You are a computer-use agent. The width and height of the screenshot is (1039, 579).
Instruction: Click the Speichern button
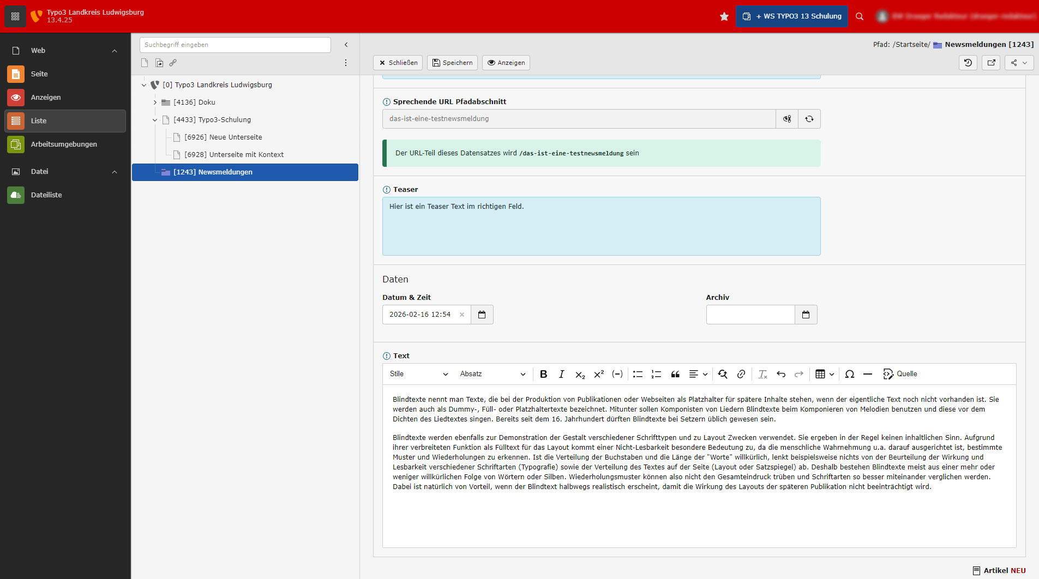[x=452, y=63]
